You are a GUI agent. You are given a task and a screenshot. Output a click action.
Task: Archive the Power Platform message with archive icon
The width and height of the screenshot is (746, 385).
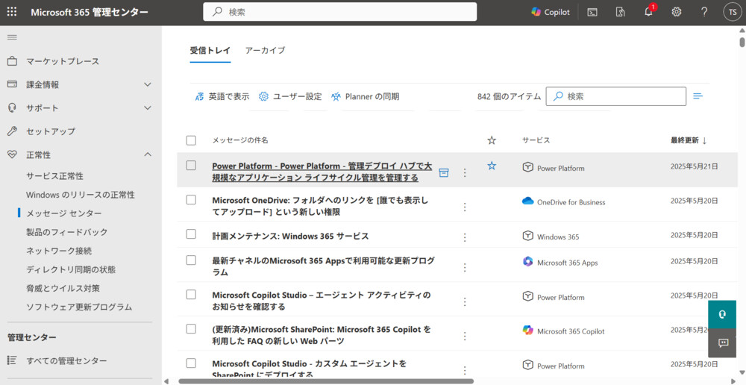444,172
